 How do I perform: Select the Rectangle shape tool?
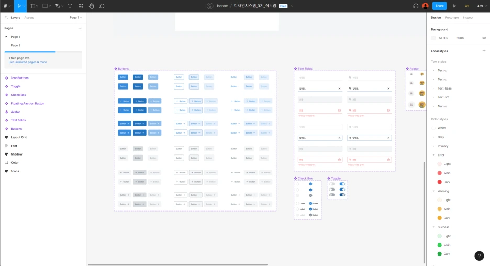(x=45, y=6)
